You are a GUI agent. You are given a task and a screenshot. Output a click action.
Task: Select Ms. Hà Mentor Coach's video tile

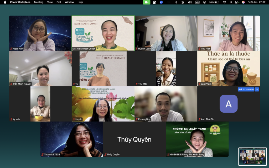[103, 33]
